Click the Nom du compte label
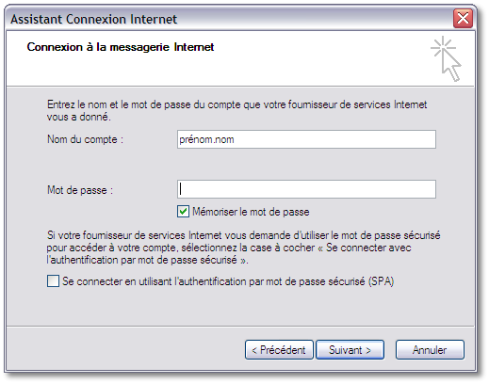The height and width of the screenshot is (384, 489). 85,139
